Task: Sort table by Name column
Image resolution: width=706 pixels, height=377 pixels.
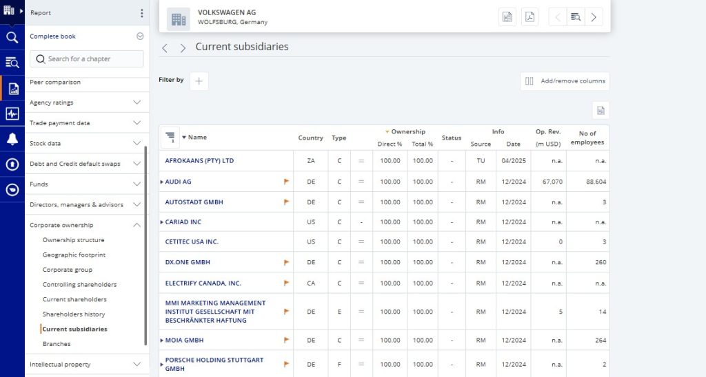Action: coord(194,138)
